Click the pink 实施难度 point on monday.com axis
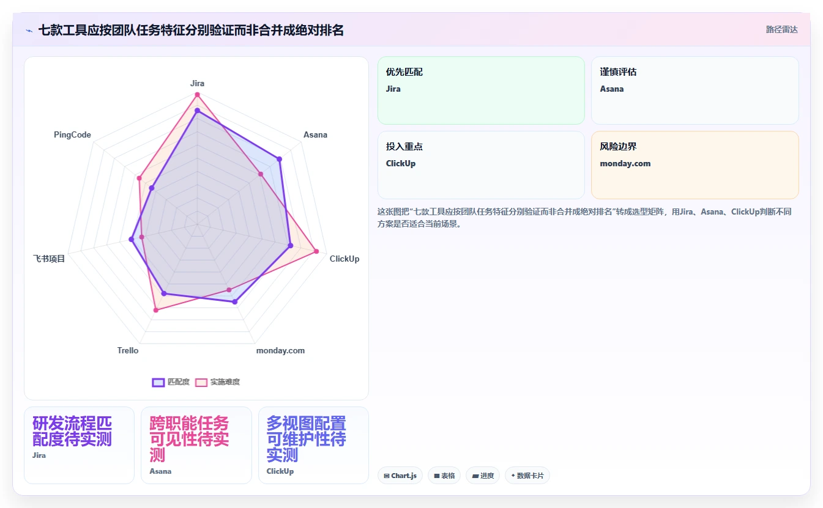This screenshot has width=823, height=508. 229,290
